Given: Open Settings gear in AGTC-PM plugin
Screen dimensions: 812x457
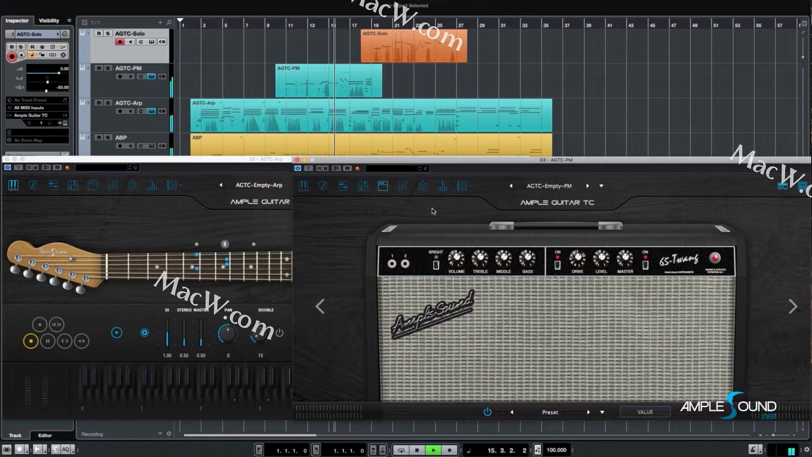Looking at the screenshot, I should [422, 186].
